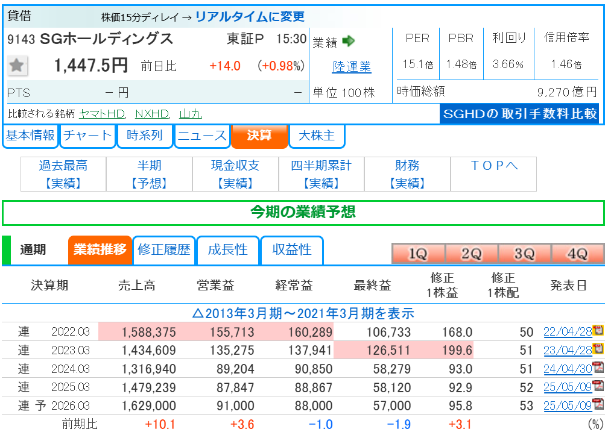The height and width of the screenshot is (432, 608).
Task: Click the 利回り value 3.66%
Action: pyautogui.click(x=508, y=64)
